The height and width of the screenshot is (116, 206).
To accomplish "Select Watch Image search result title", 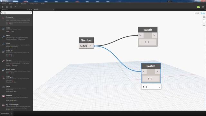I will click(x=10, y=69).
